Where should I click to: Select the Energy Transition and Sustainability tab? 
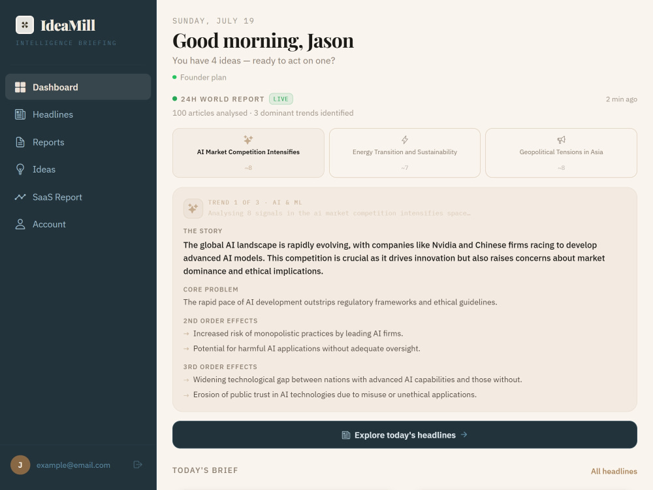tap(405, 153)
